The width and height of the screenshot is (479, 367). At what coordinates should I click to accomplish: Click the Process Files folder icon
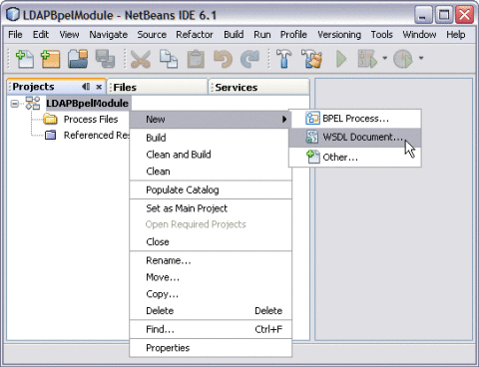50,119
